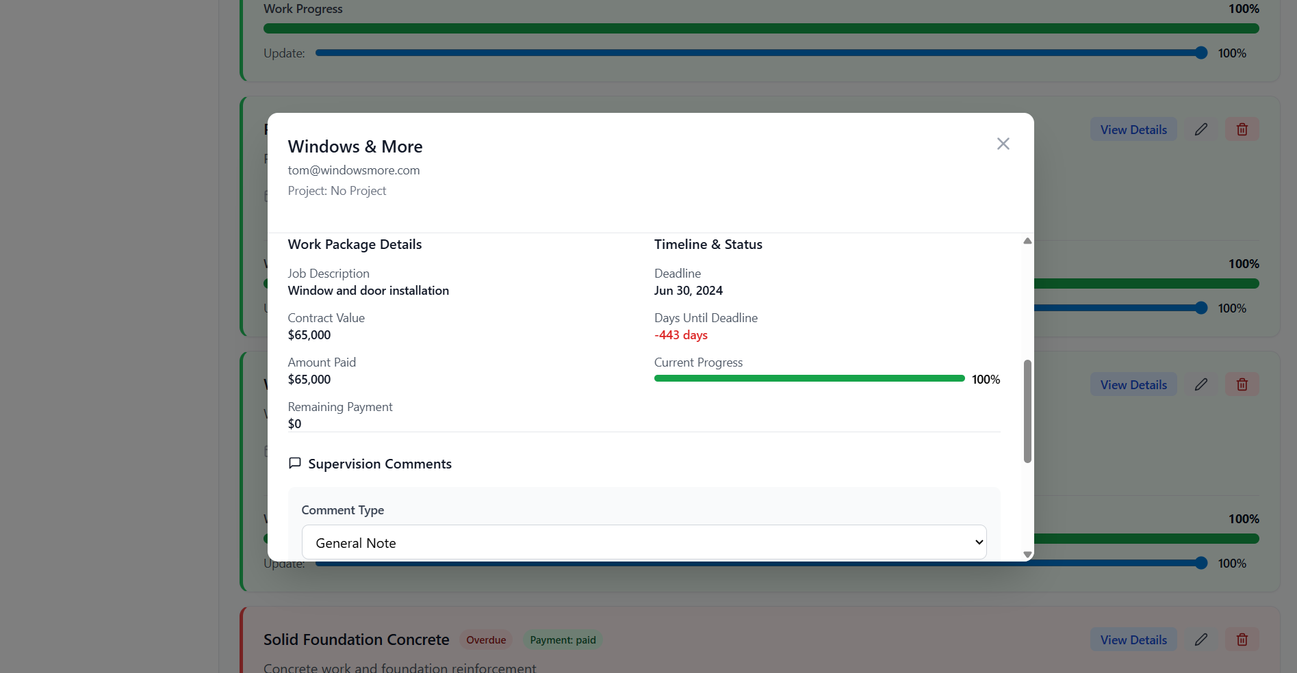Viewport: 1297px width, 673px height.
Task: Click the topmost red trash delete icon
Action: (1242, 129)
